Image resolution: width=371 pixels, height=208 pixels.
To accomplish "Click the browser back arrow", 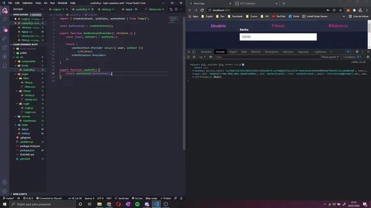I will click(x=190, y=10).
